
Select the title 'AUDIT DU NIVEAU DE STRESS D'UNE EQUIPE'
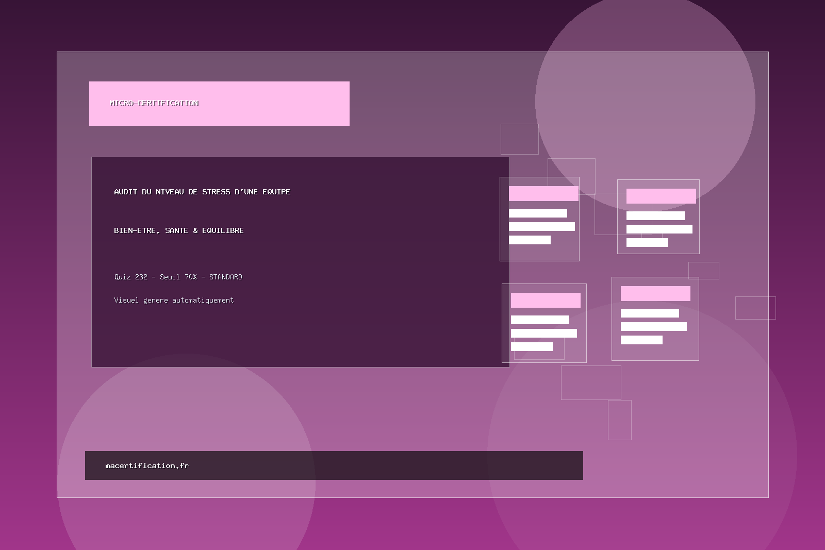202,192
